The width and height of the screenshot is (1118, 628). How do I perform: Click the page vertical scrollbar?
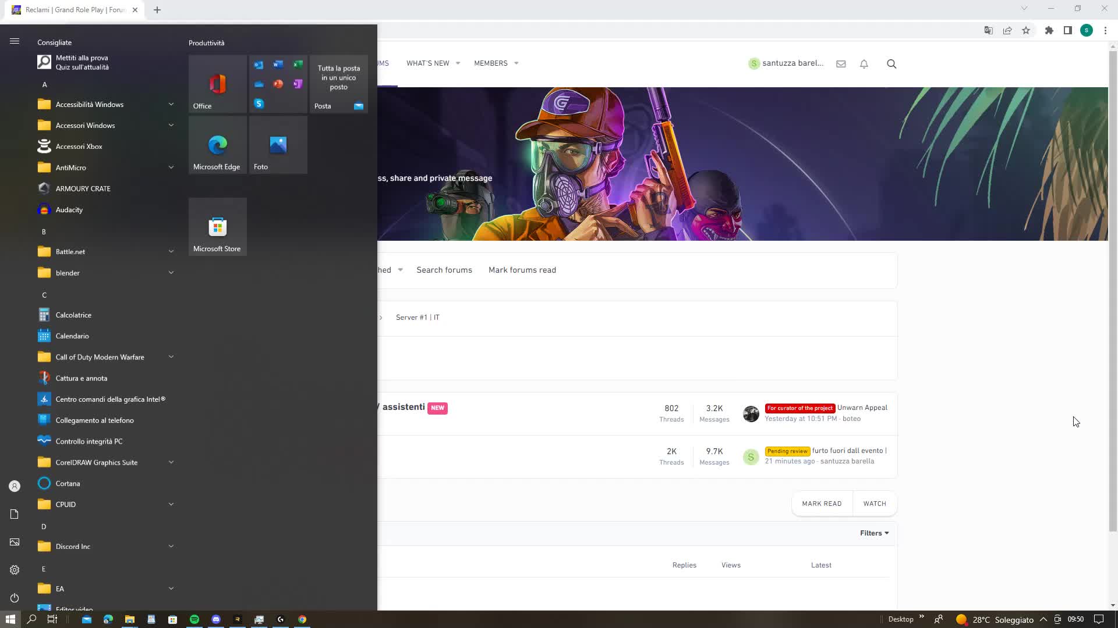1113,291
